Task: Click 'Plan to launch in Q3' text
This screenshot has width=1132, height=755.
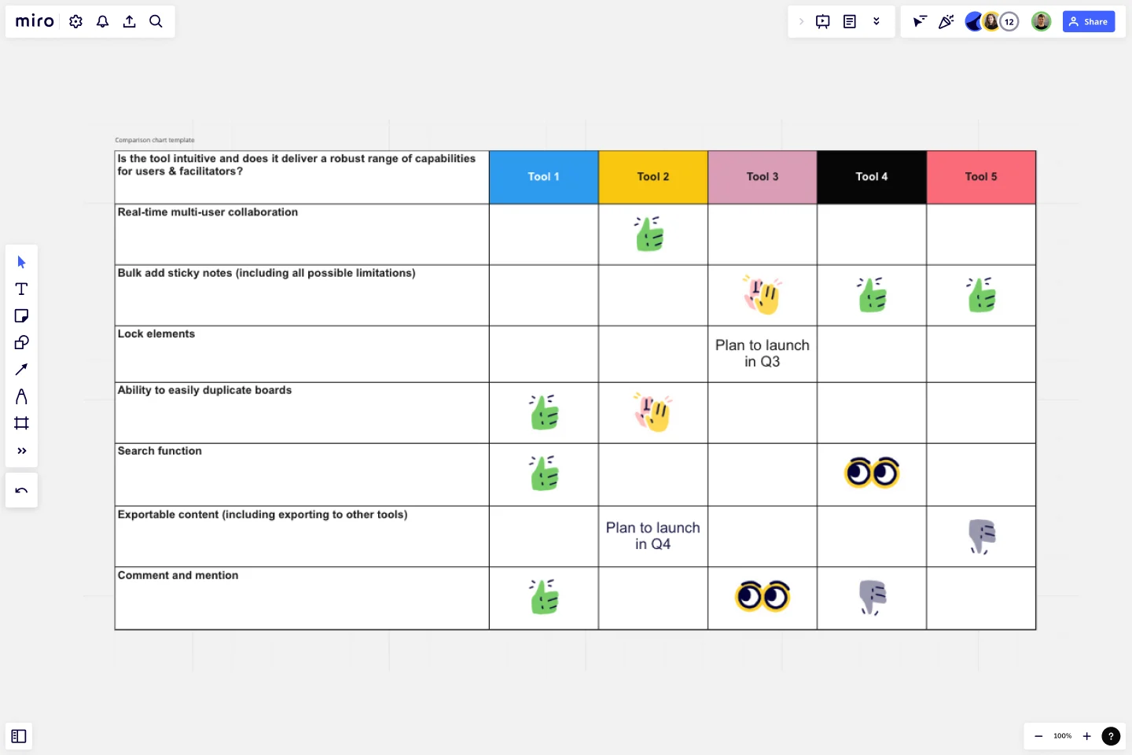Action: (x=762, y=353)
